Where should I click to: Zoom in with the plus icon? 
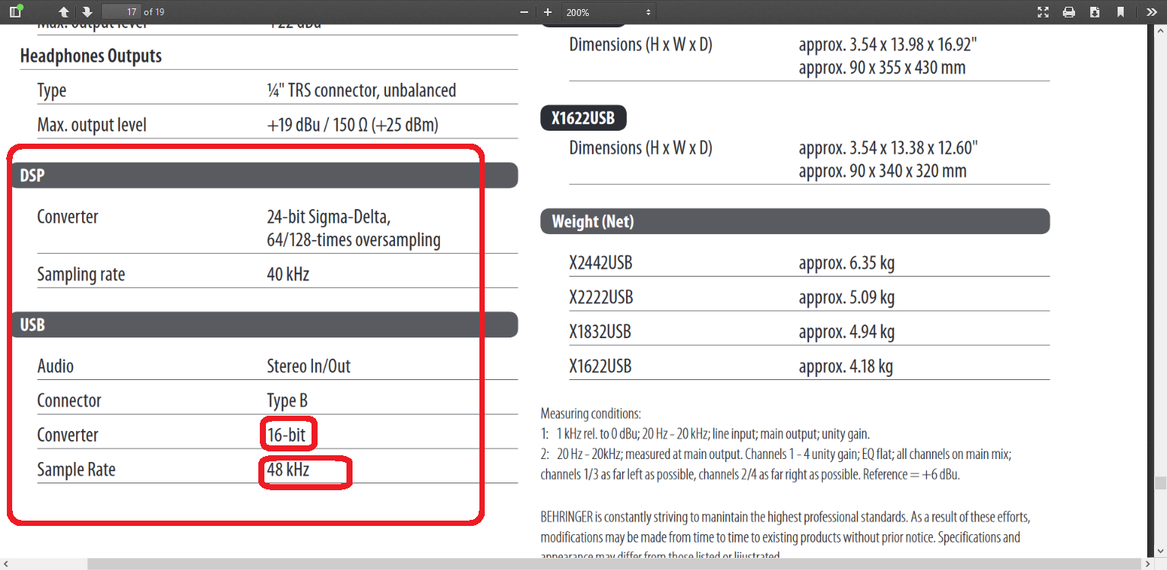pos(548,11)
